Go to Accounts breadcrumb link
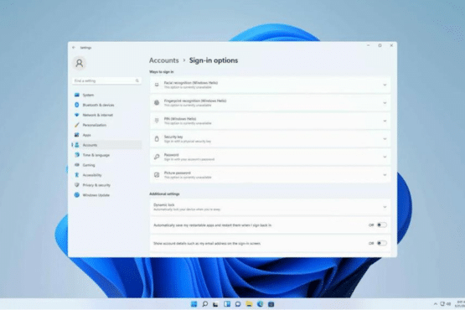The image size is (465, 310). click(x=163, y=60)
